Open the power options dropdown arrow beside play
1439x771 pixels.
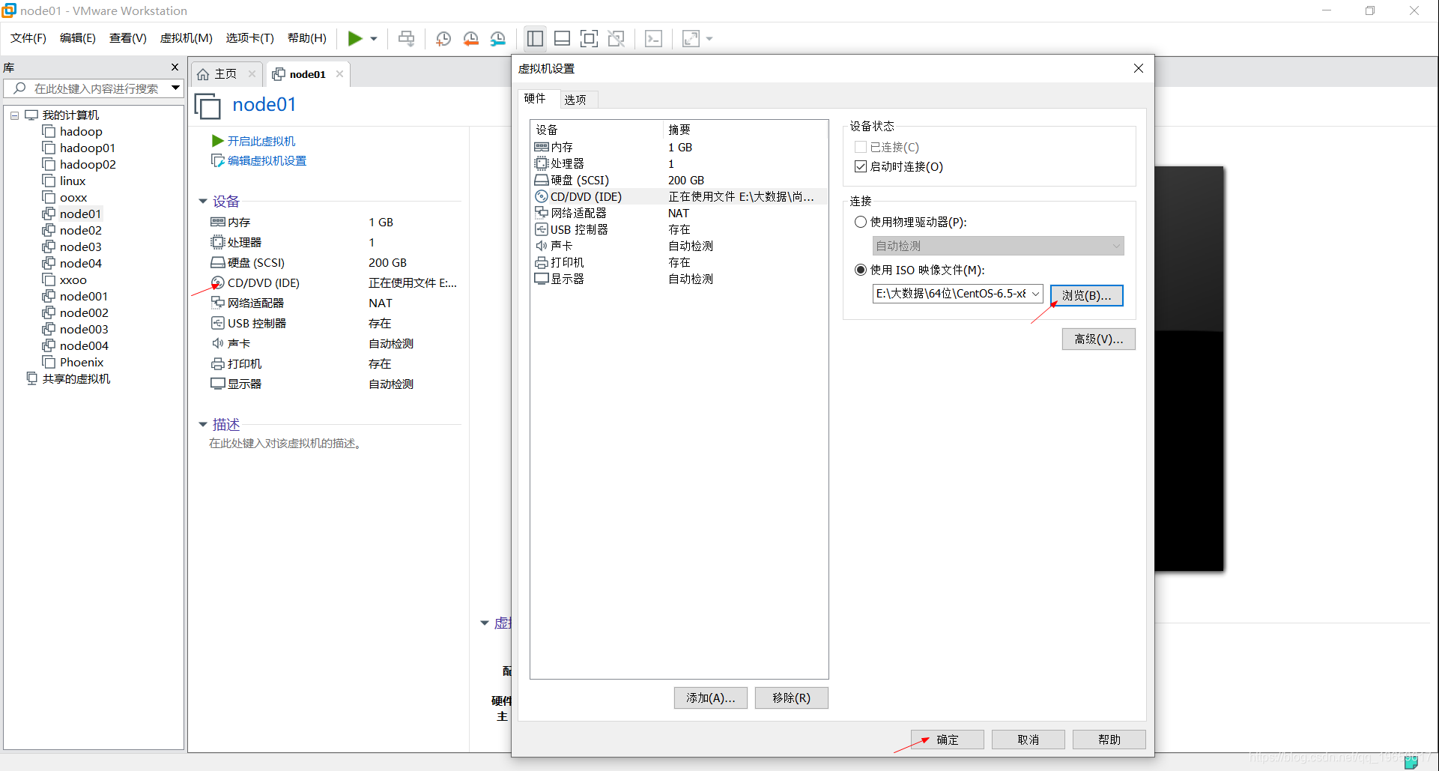point(374,39)
